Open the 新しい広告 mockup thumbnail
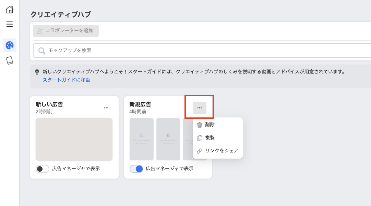Screen dimensions: 371x206 tap(74, 139)
